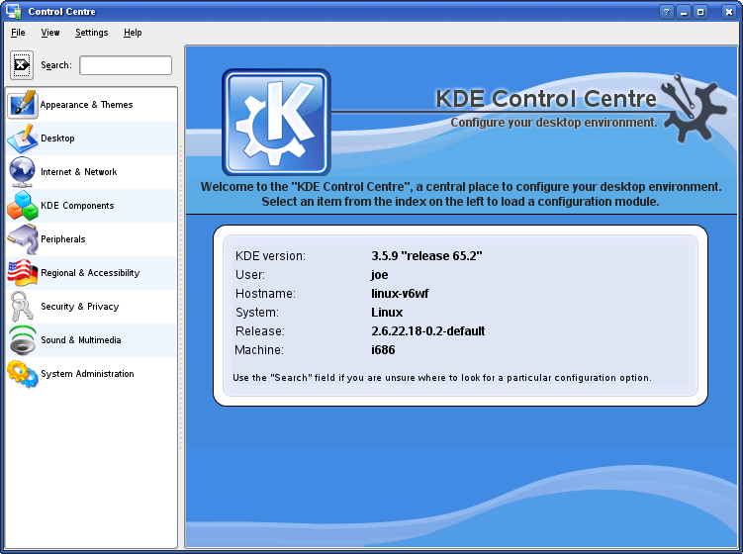Image resolution: width=743 pixels, height=554 pixels.
Task: Click the hostname "linux-v6wf"
Action: point(400,294)
